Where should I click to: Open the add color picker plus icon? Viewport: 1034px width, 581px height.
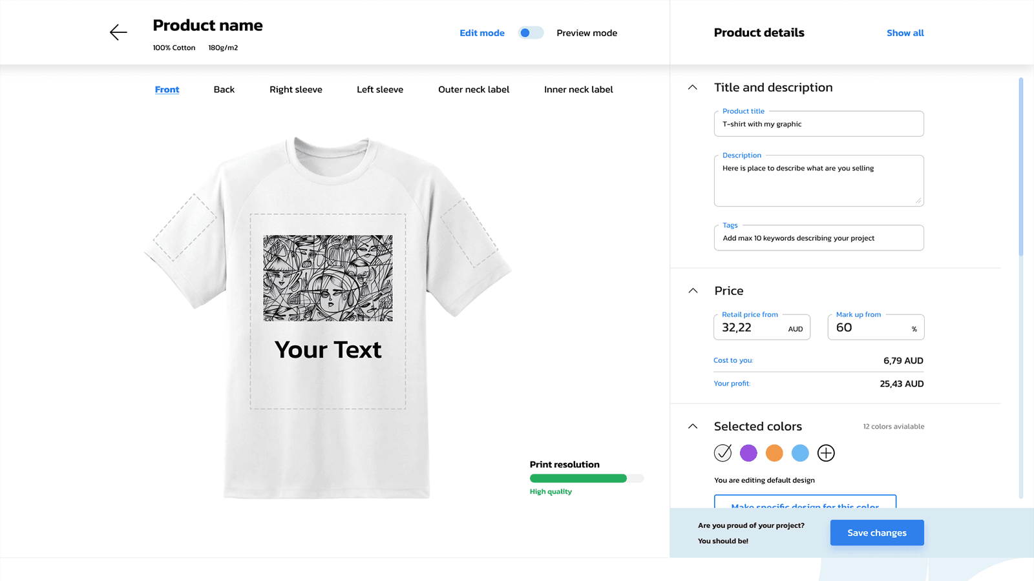[826, 453]
